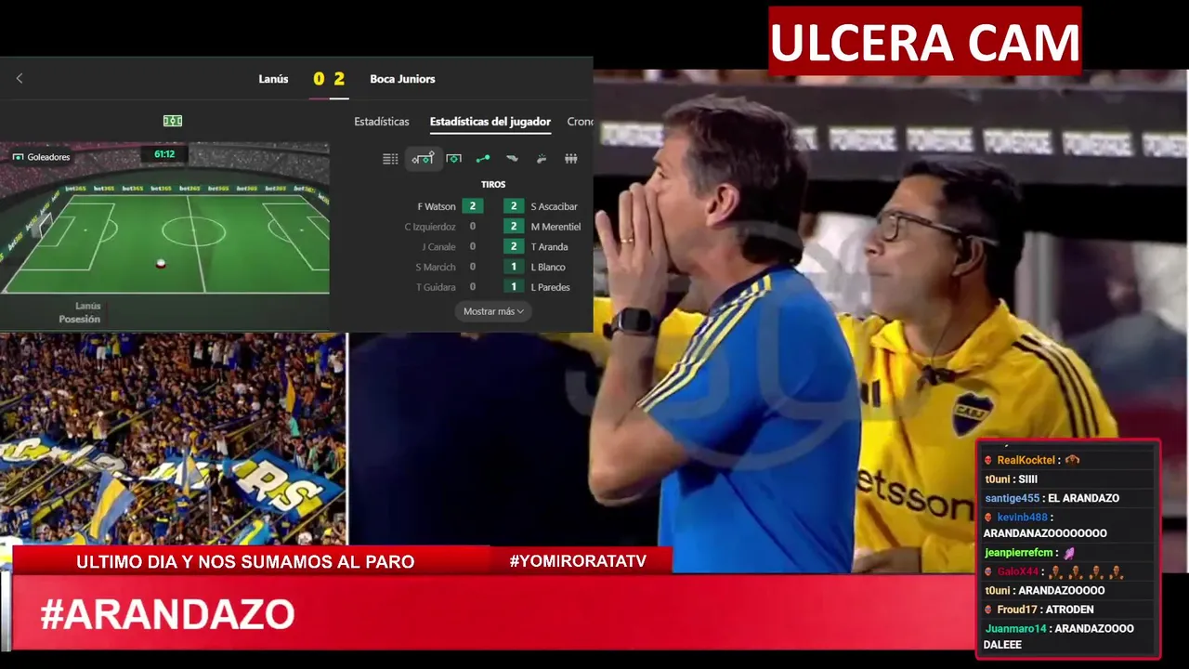The image size is (1189, 669).
Task: Select the green passes stats icon
Action: coord(483,159)
